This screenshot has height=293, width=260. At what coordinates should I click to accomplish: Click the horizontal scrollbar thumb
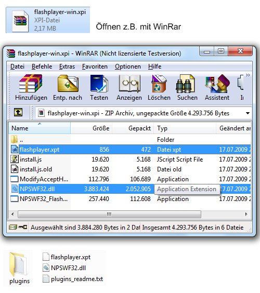(109, 214)
